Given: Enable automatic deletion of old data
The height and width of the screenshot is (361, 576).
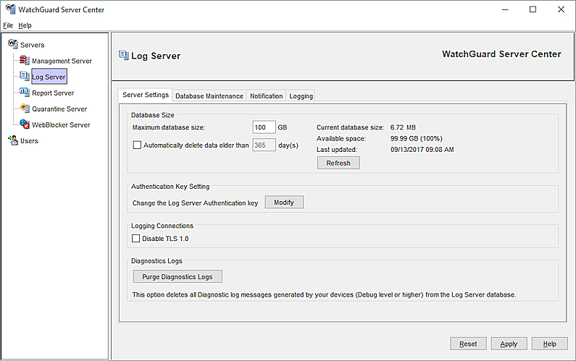Looking at the screenshot, I should (x=137, y=145).
